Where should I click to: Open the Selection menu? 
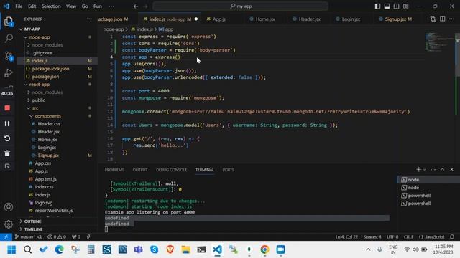[x=51, y=6]
